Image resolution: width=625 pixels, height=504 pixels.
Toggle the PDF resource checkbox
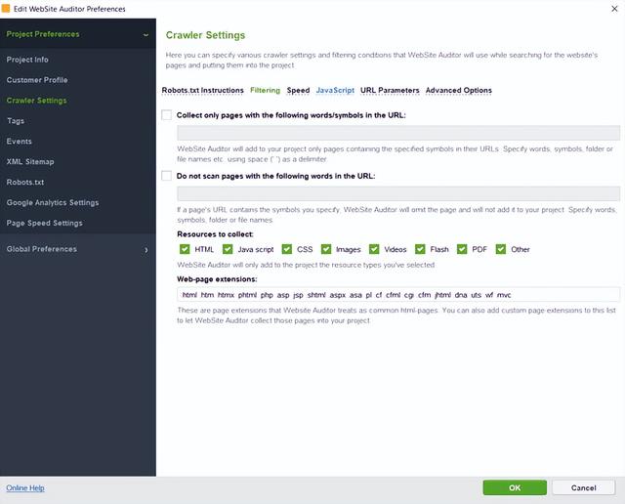click(x=462, y=249)
